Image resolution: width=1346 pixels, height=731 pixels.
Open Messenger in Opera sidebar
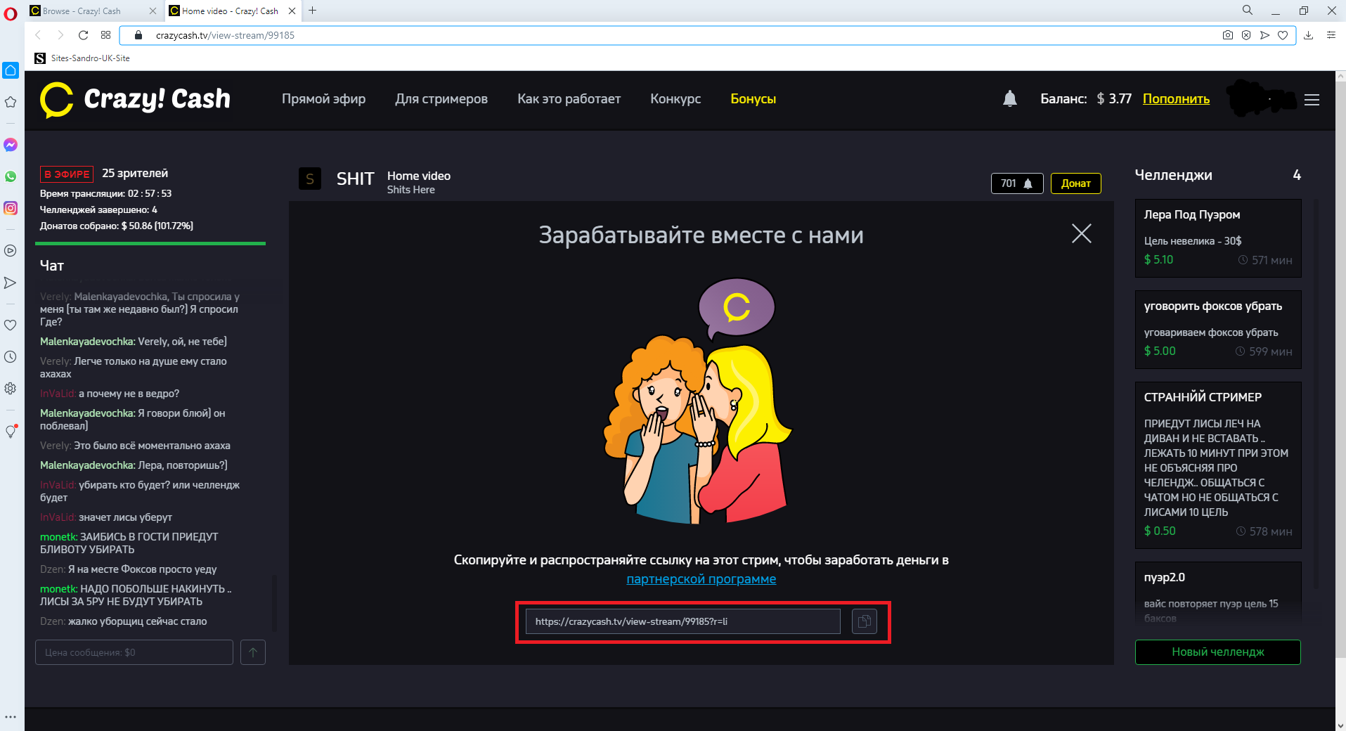coord(11,145)
